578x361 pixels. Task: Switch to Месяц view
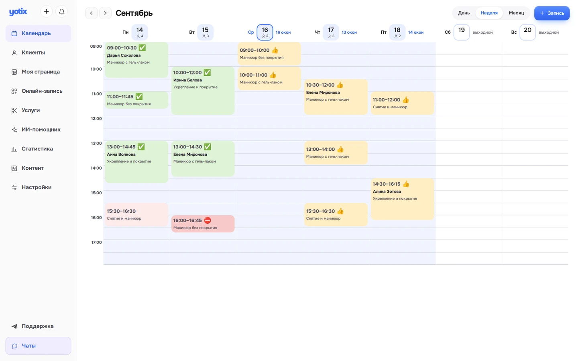pyautogui.click(x=516, y=13)
